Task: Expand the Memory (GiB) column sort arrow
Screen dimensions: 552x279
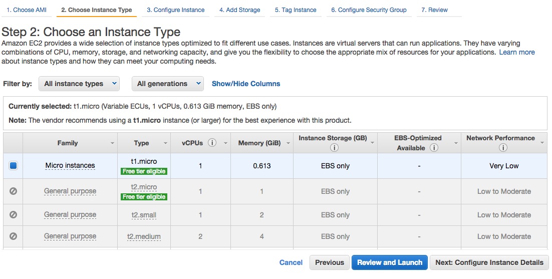Action: click(x=288, y=143)
